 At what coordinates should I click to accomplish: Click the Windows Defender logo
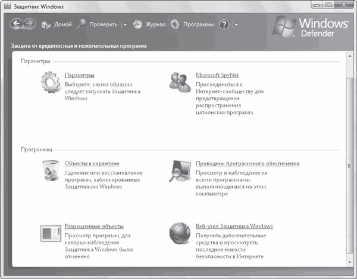[311, 27]
